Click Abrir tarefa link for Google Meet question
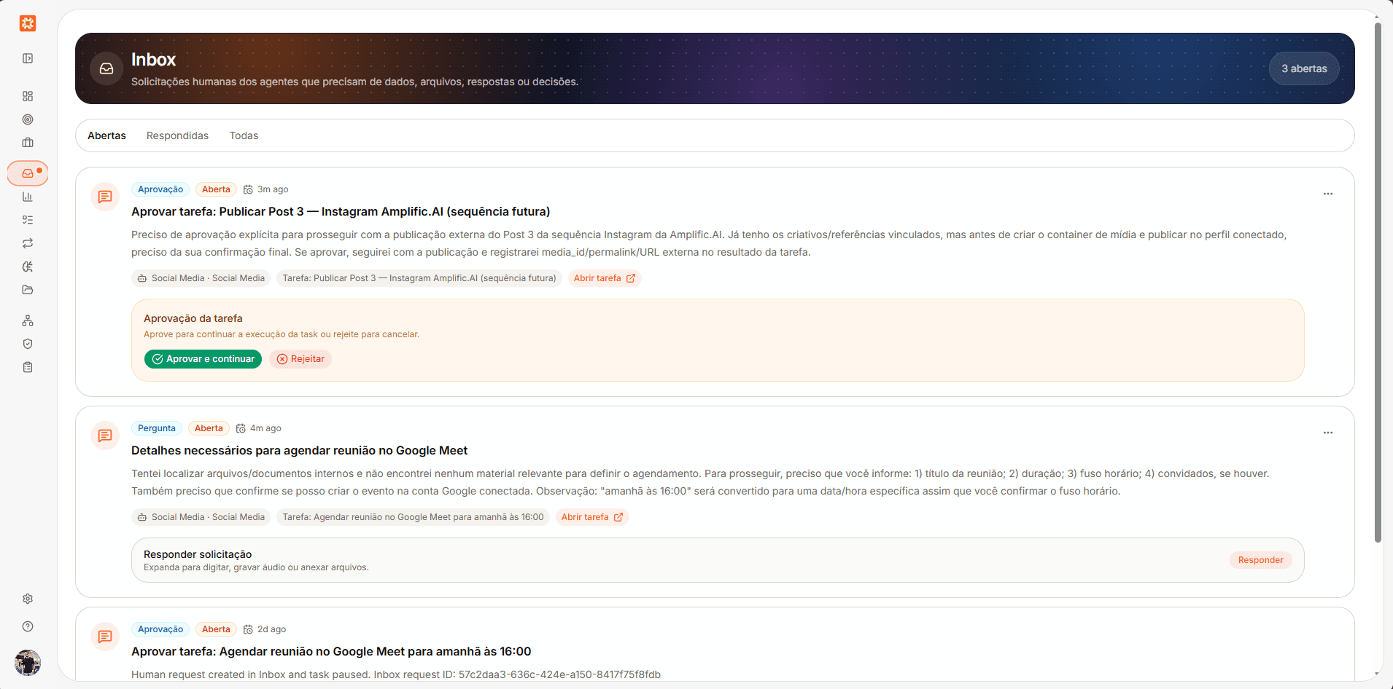This screenshot has width=1393, height=689. pyautogui.click(x=592, y=517)
